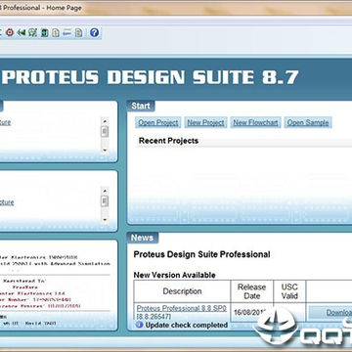Image resolution: width=352 pixels, height=352 pixels.
Task: Open the Bill of Materials dollar-sign icon
Action: point(56,32)
